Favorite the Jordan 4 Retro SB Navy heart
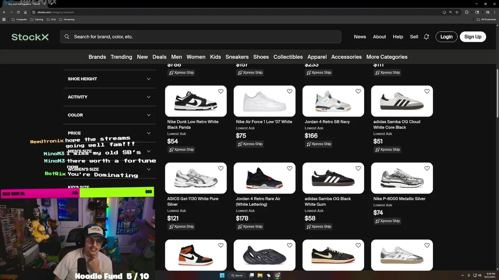This screenshot has width=499, height=280. [x=358, y=91]
